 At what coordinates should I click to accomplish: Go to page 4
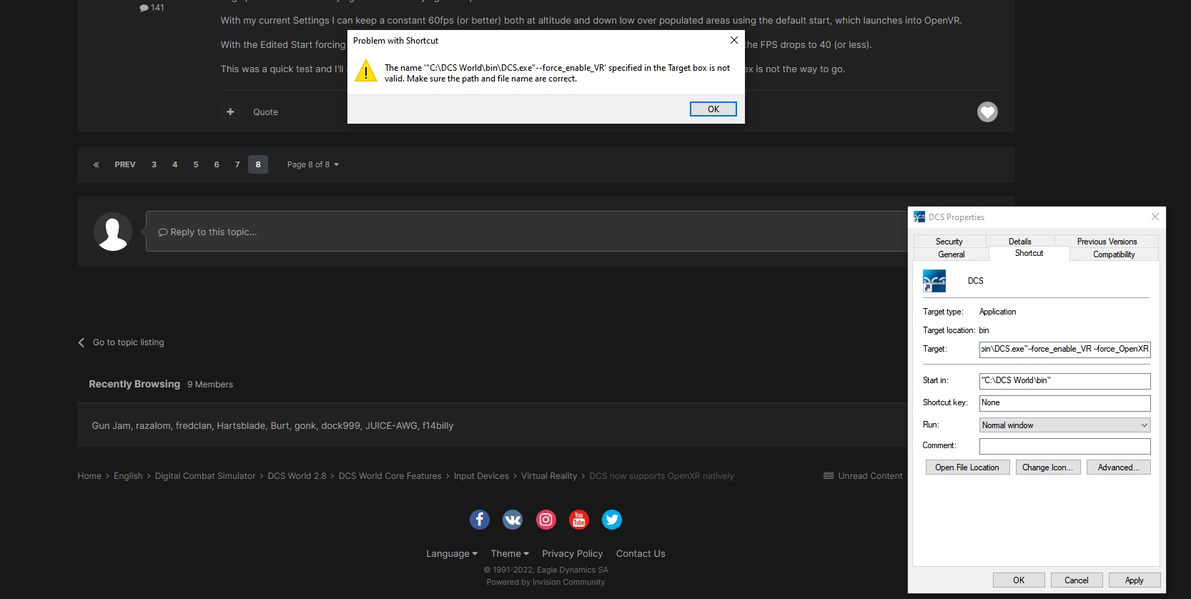coord(174,164)
